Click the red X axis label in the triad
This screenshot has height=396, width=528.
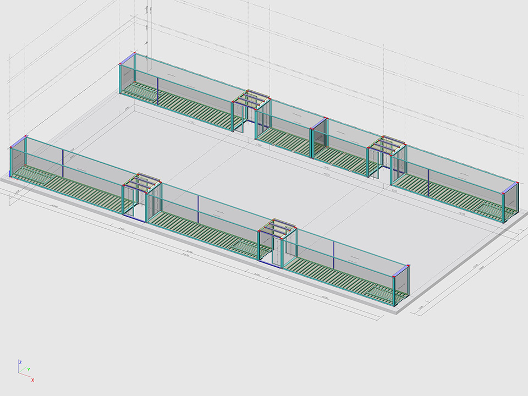(x=33, y=380)
